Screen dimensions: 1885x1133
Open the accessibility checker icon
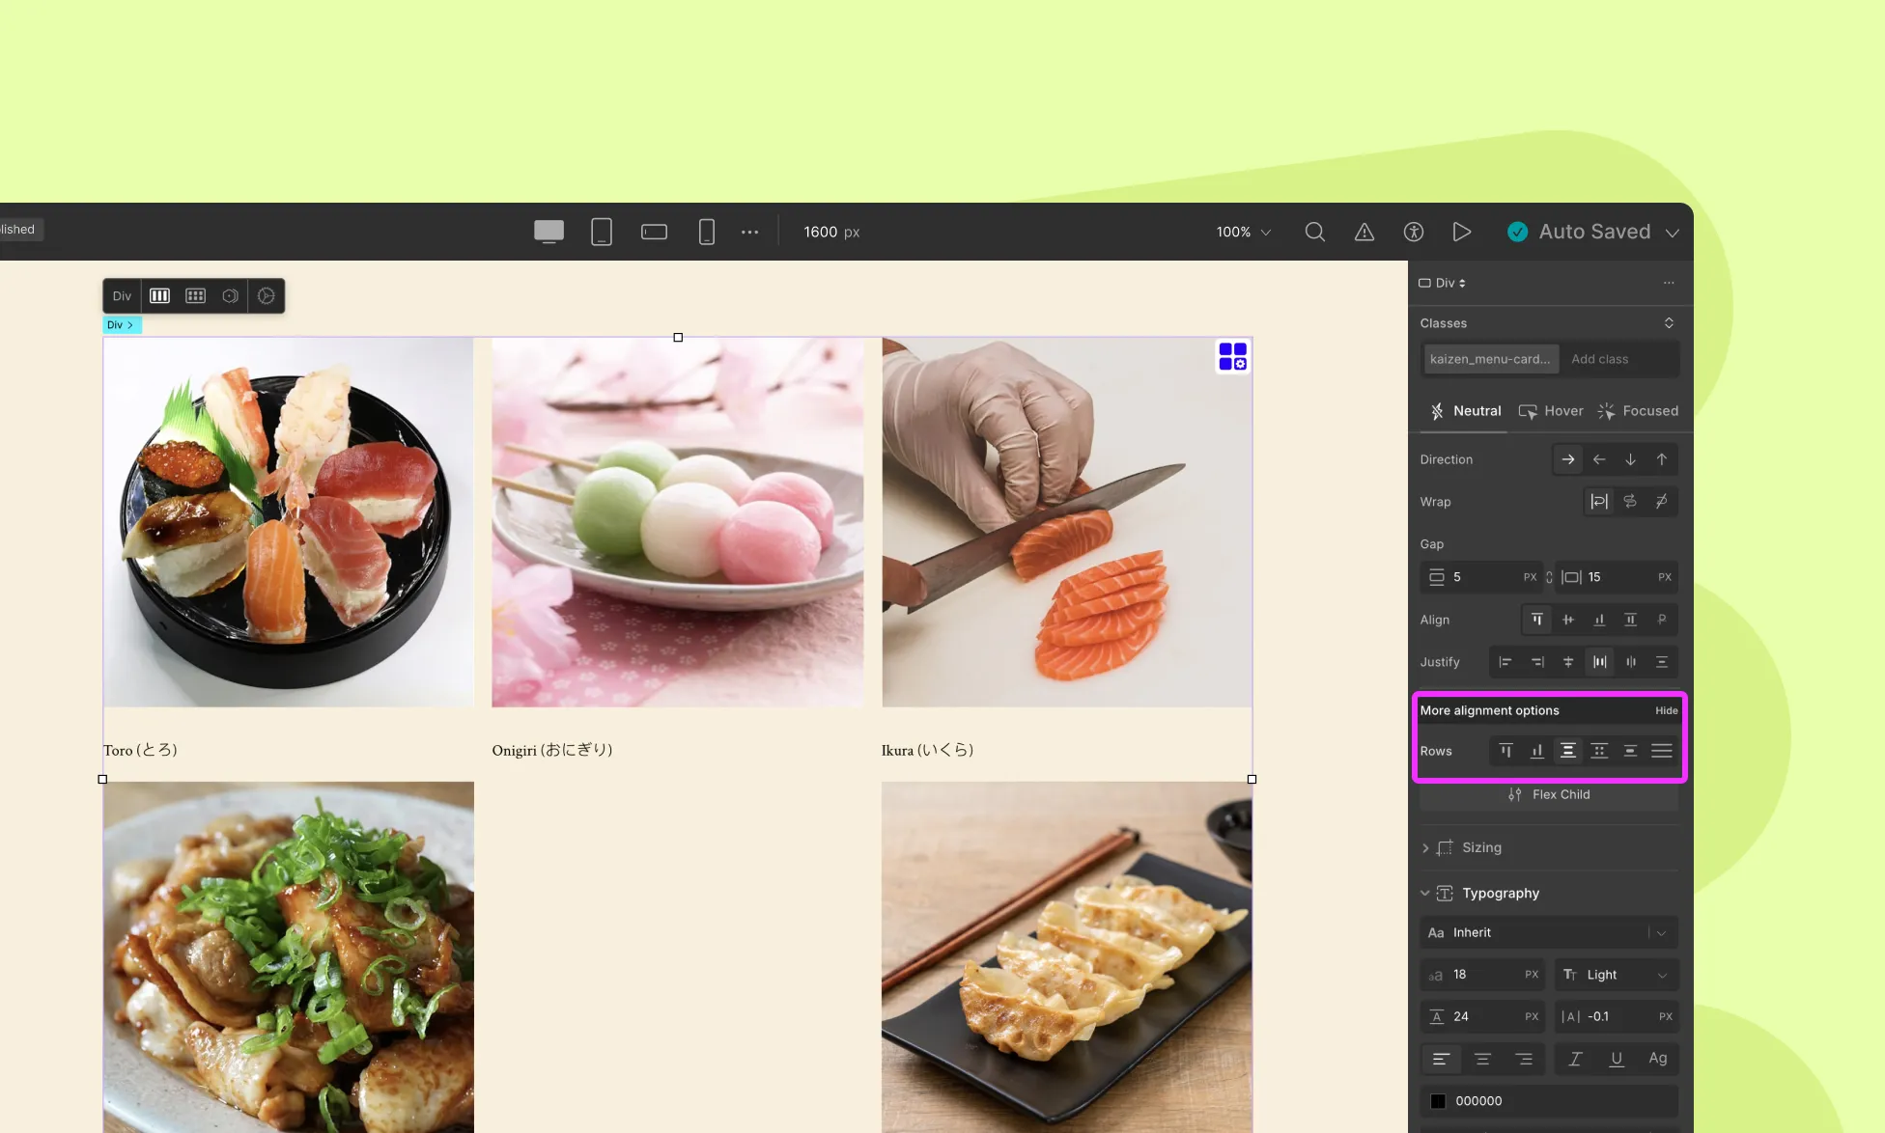(1414, 232)
